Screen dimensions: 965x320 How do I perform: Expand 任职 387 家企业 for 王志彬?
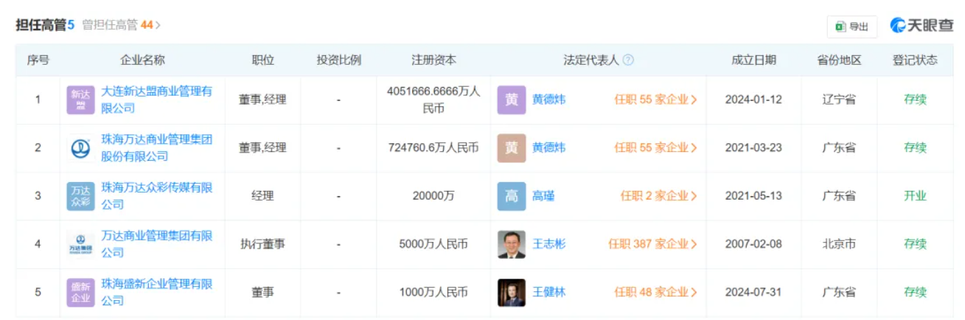pyautogui.click(x=653, y=244)
